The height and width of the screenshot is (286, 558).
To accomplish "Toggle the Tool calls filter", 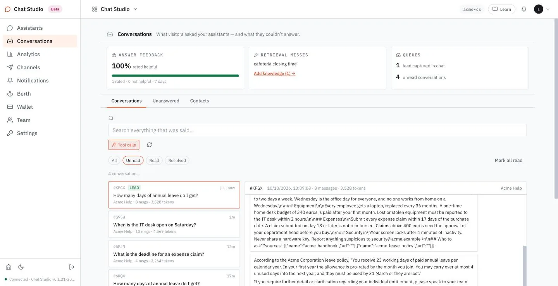I will (124, 145).
